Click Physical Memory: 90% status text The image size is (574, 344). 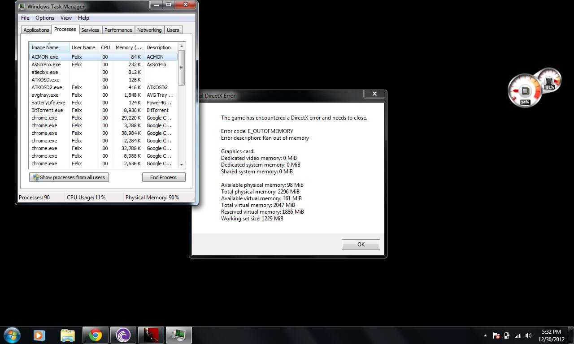coord(152,198)
